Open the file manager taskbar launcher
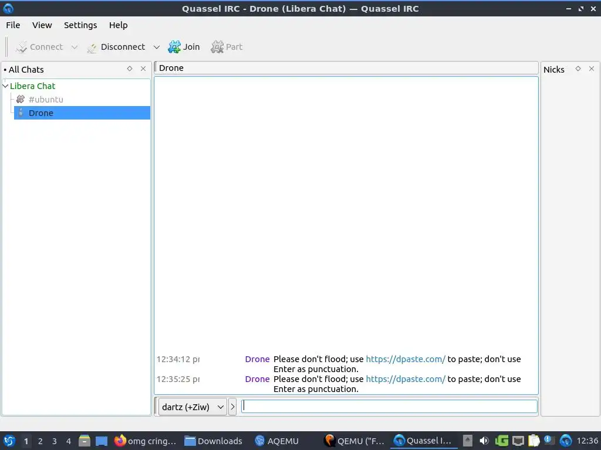The image size is (601, 450). point(85,441)
